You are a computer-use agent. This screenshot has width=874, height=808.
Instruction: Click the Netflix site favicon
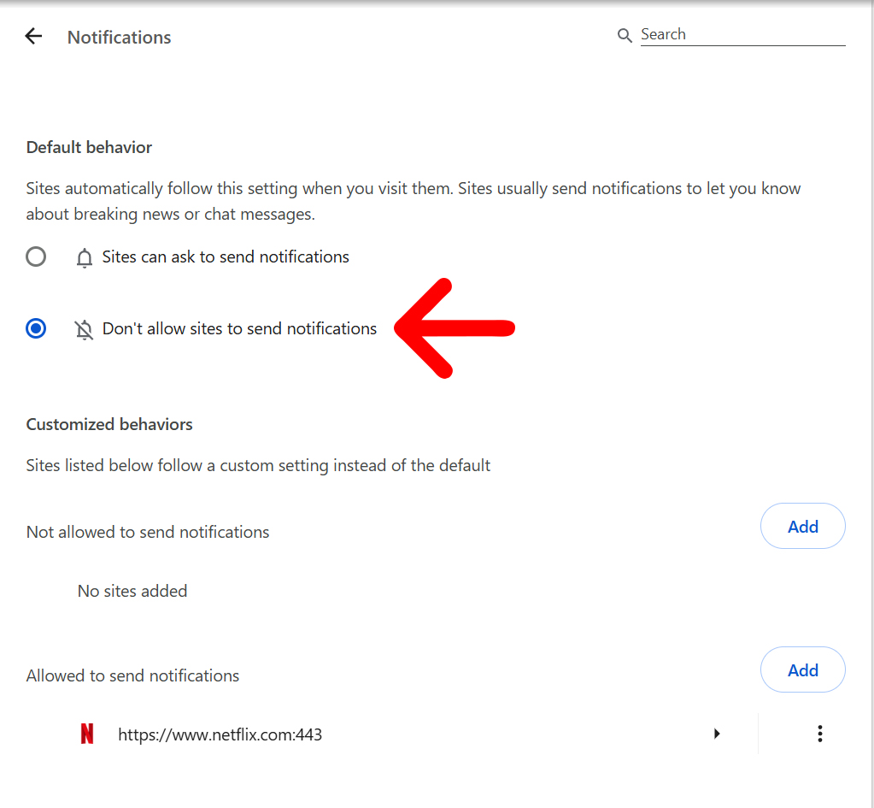[87, 734]
